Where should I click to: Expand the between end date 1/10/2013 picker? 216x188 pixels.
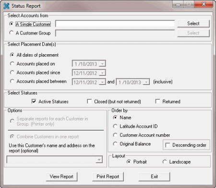146,82
